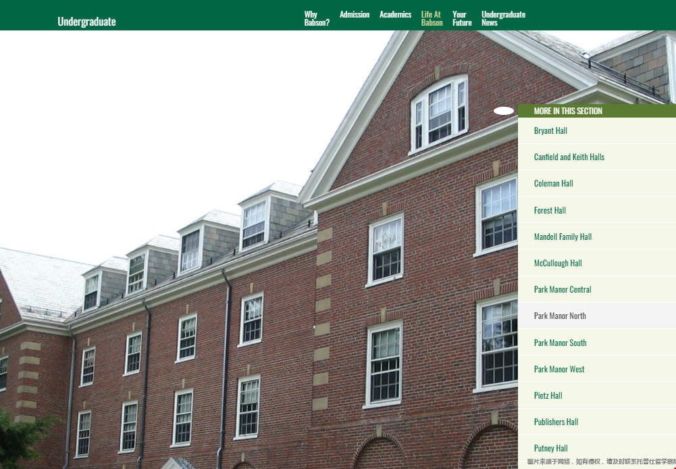The image size is (676, 469).
Task: Navigate to Park Manor South
Action: coord(560,343)
